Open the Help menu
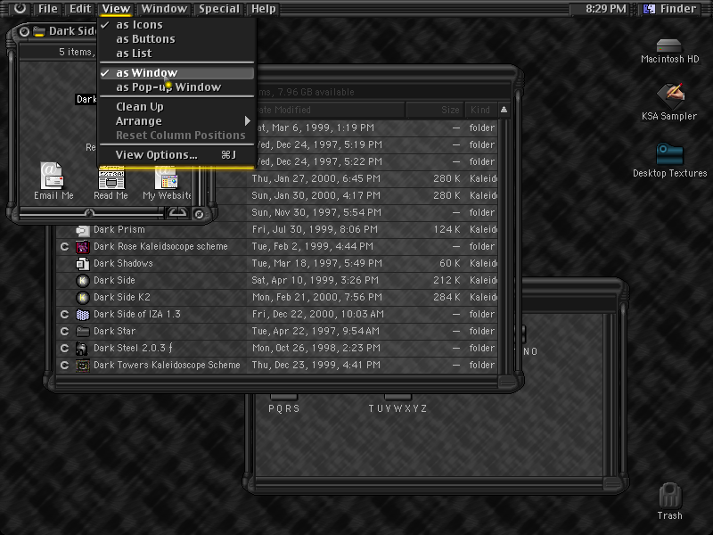The width and height of the screenshot is (713, 535). (264, 9)
